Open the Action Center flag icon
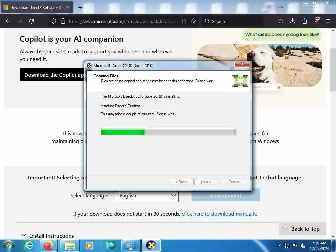Image resolution: width=336 pixels, height=252 pixels. pos(295,246)
